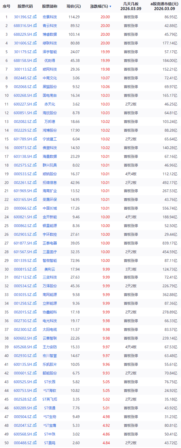Open chart icon beside 000533.SZ
The height and width of the screenshot is (448, 181).
(x=35, y=174)
